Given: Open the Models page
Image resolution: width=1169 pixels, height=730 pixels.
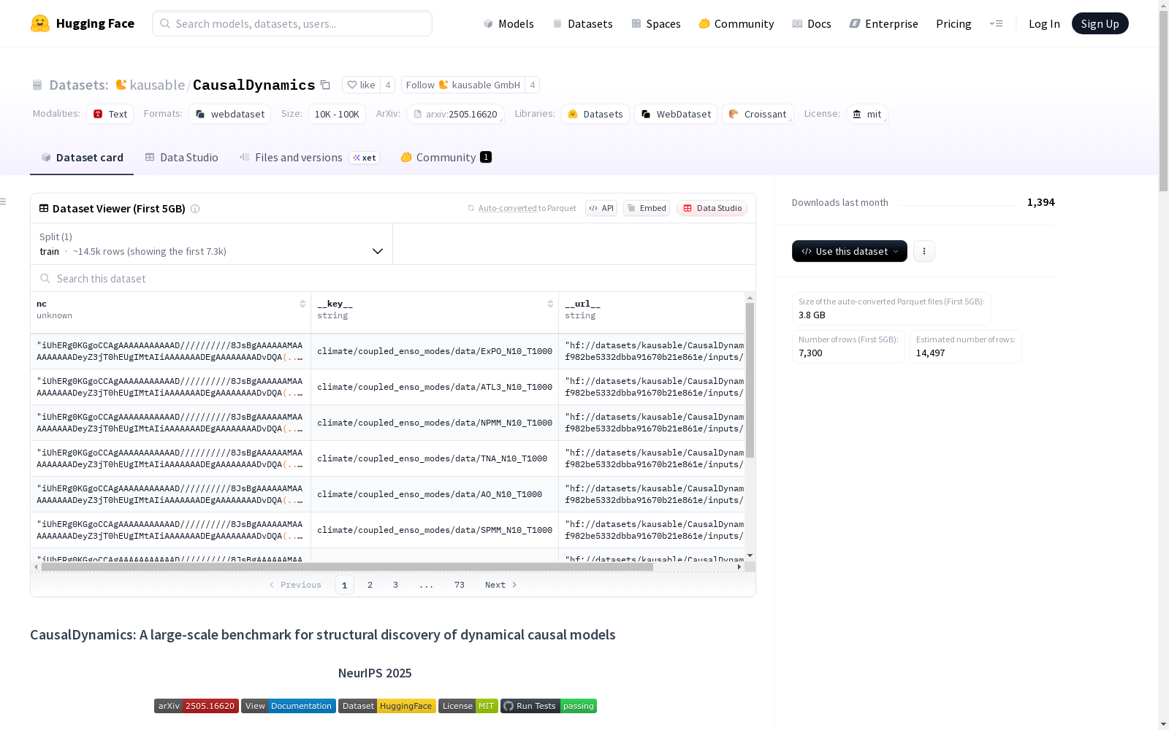Looking at the screenshot, I should [509, 23].
